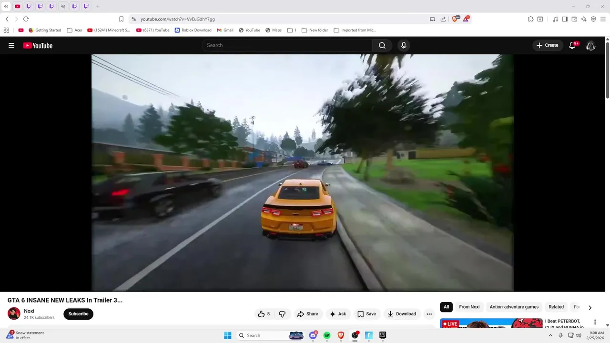610x343 pixels.
Task: Expand the New folder bookmark folder
Action: tap(315, 30)
